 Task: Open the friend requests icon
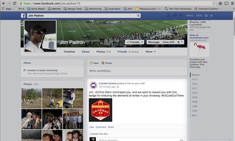point(169,15)
